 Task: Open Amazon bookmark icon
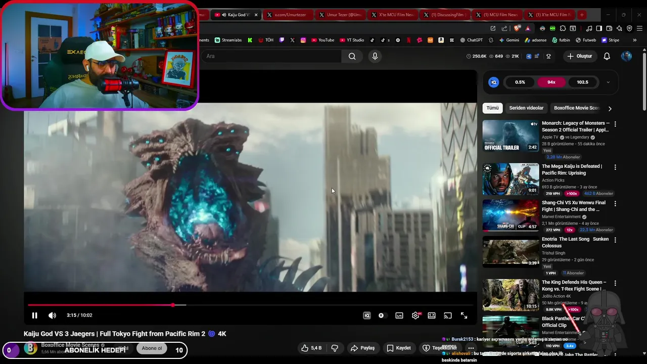(x=441, y=40)
